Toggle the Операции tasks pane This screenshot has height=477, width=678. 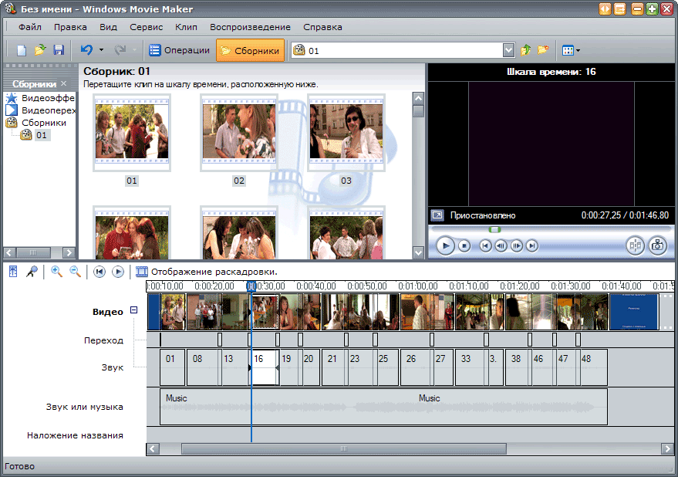[180, 50]
